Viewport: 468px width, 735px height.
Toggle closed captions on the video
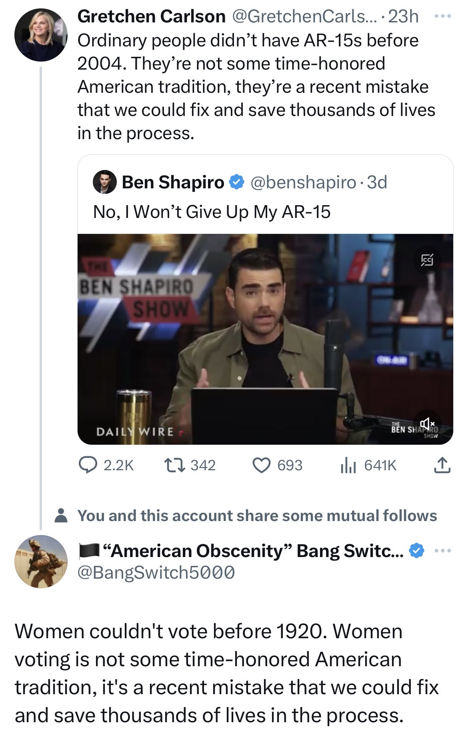[427, 260]
